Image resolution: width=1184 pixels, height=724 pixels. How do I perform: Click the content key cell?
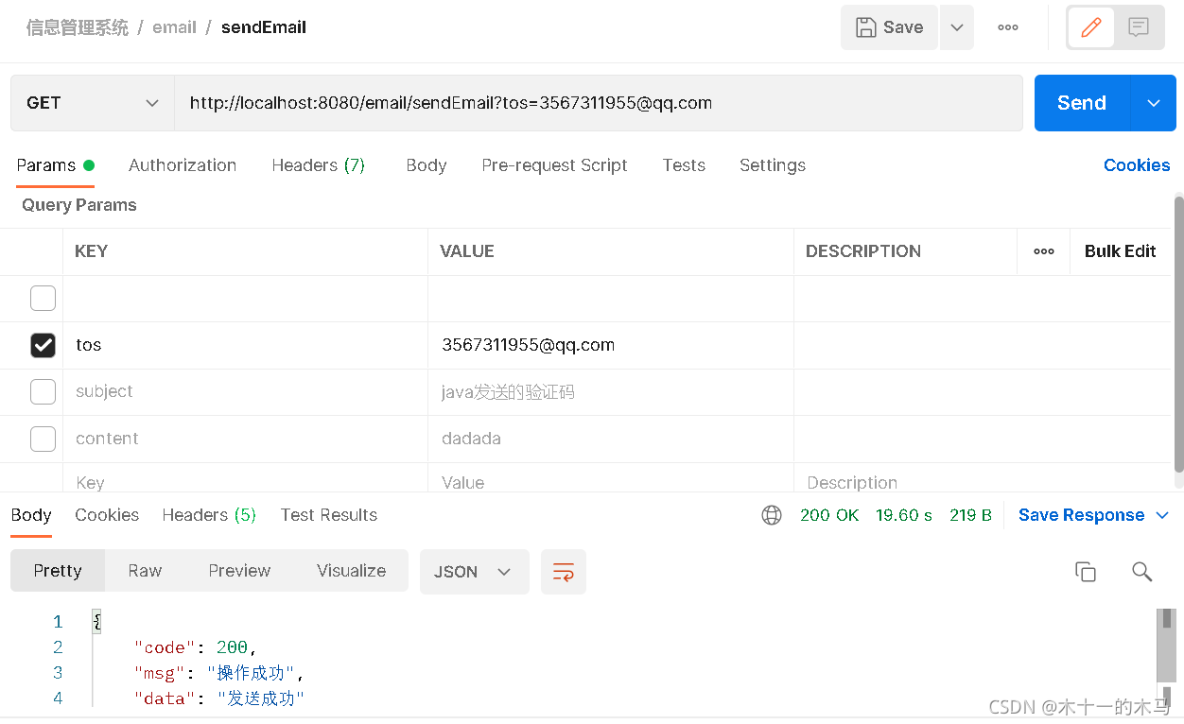pyautogui.click(x=246, y=440)
